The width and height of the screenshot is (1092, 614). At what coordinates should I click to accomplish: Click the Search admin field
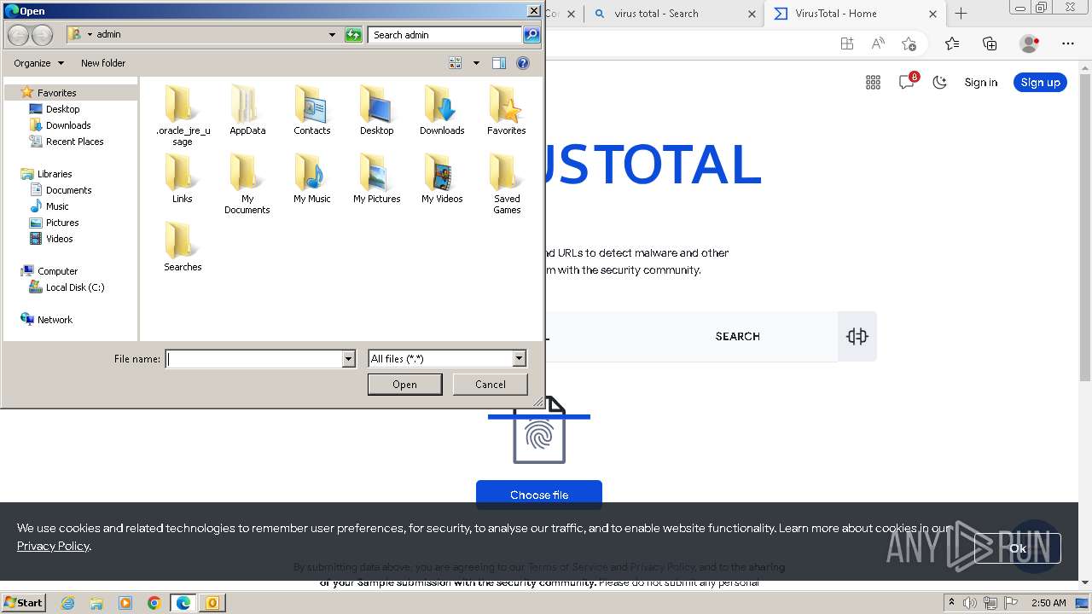445,35
